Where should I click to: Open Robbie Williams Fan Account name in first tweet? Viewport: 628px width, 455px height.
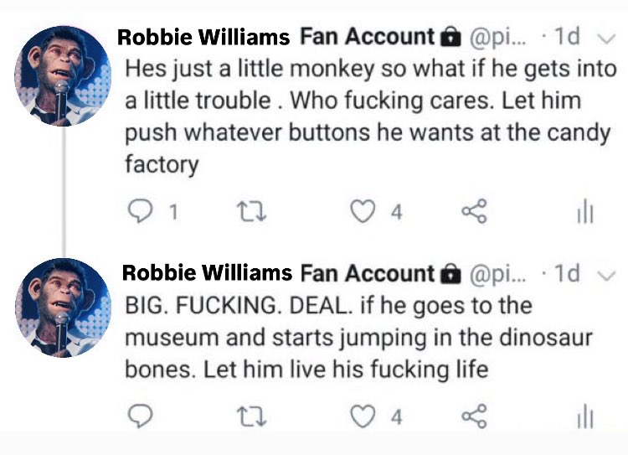click(276, 37)
